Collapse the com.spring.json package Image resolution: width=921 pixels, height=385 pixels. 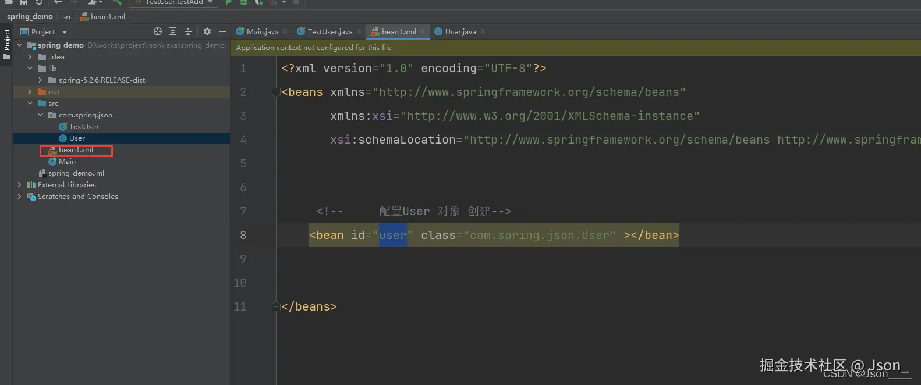(x=41, y=115)
